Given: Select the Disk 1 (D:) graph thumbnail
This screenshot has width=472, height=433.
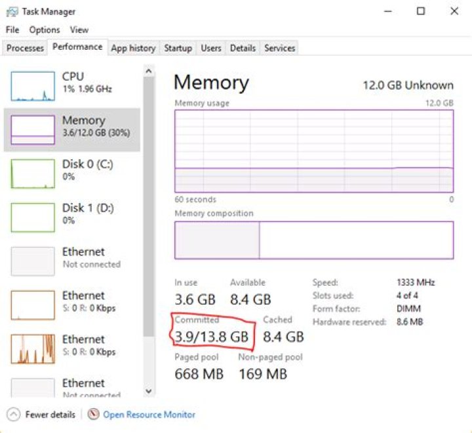Looking at the screenshot, I should coord(33,217).
